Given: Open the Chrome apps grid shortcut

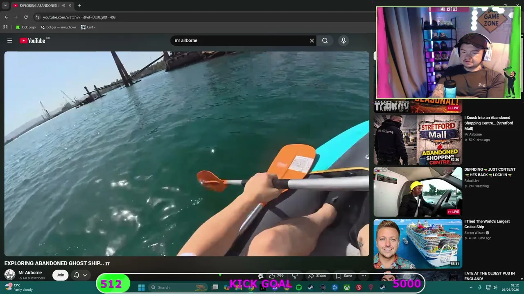Looking at the screenshot, I should click(x=5, y=27).
